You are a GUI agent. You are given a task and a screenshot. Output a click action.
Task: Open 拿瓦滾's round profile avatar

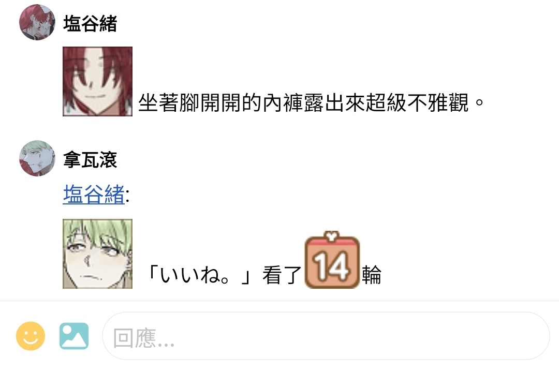tap(37, 158)
